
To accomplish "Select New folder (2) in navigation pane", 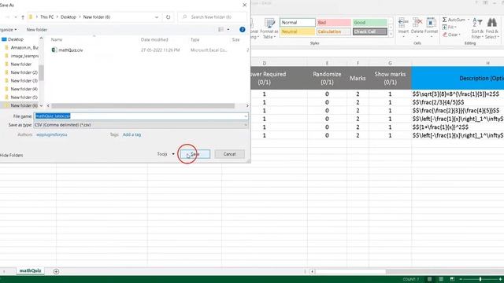I will 24,72.
